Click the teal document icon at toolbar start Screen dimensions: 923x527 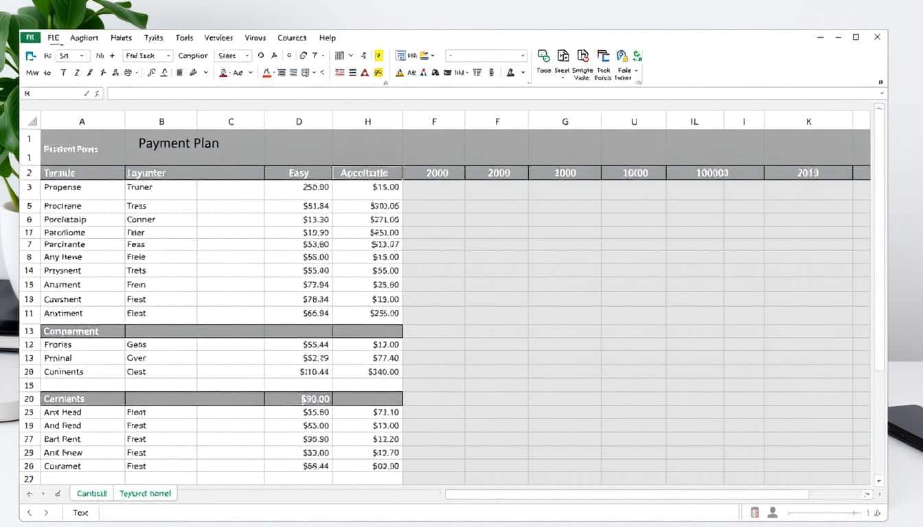30,56
